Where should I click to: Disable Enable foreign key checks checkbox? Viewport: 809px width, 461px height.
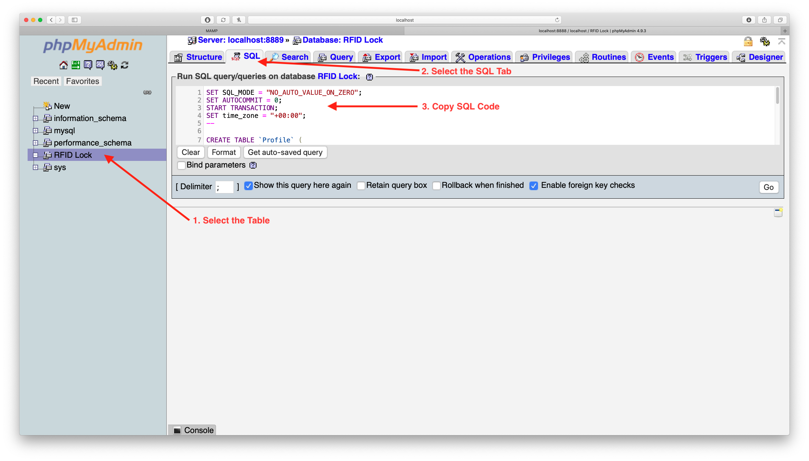[x=533, y=186]
